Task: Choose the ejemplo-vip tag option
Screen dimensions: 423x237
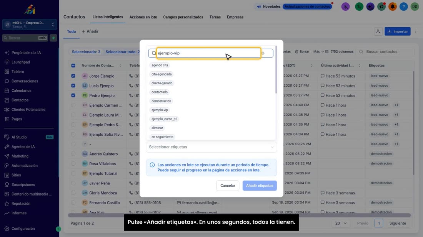Action: click(160, 110)
